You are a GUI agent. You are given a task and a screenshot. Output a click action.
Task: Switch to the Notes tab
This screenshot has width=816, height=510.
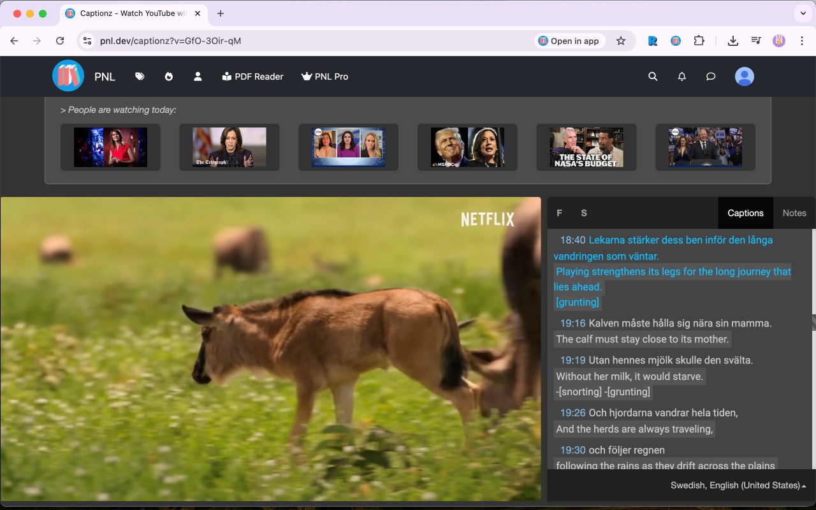[794, 213]
